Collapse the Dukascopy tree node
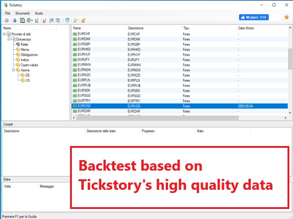This screenshot has width=293, height=219. coord(9,39)
